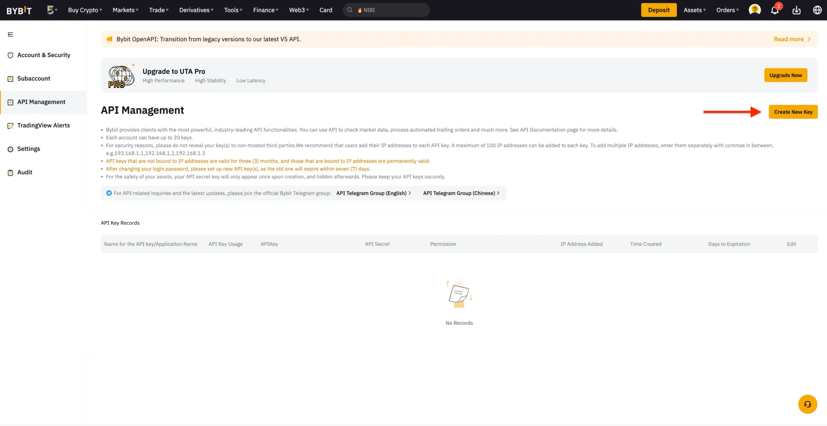Image resolution: width=827 pixels, height=426 pixels.
Task: Select API Management in sidebar
Action: tap(43, 102)
